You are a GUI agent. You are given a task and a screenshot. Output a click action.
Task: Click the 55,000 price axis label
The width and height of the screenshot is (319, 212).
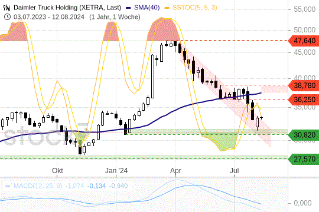305,9
